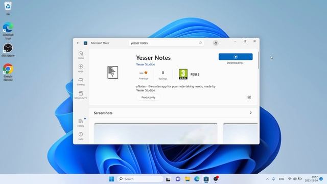Viewport: 327px width, 184px height.
Task: Click the Yesser Notes title heading
Action: [153, 58]
